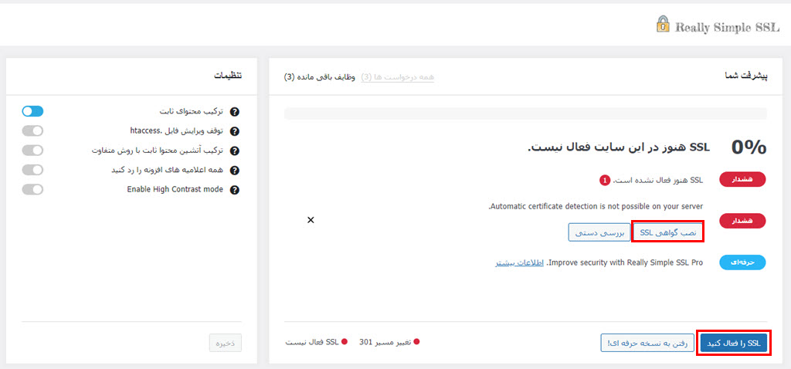Open help icon for توقف ویرایش فایل htaccess
791x369 pixels.
(234, 131)
